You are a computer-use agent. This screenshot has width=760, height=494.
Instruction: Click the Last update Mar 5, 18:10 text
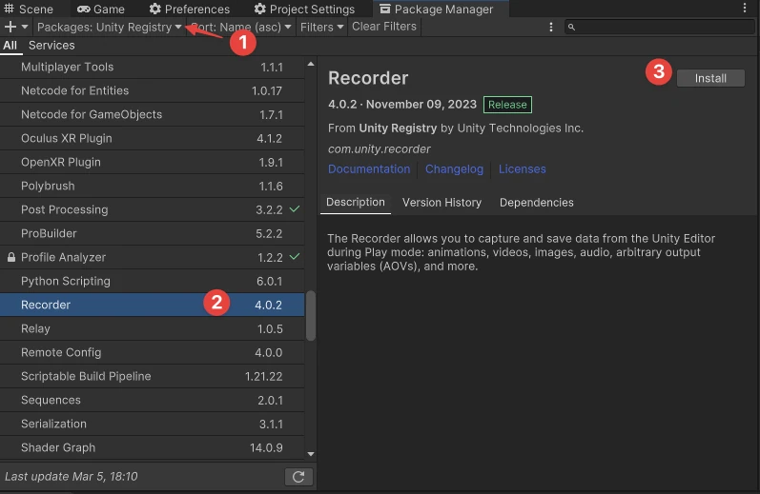72,477
